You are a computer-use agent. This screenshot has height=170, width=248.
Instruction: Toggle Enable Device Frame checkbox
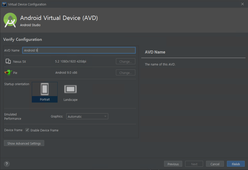click(x=27, y=130)
